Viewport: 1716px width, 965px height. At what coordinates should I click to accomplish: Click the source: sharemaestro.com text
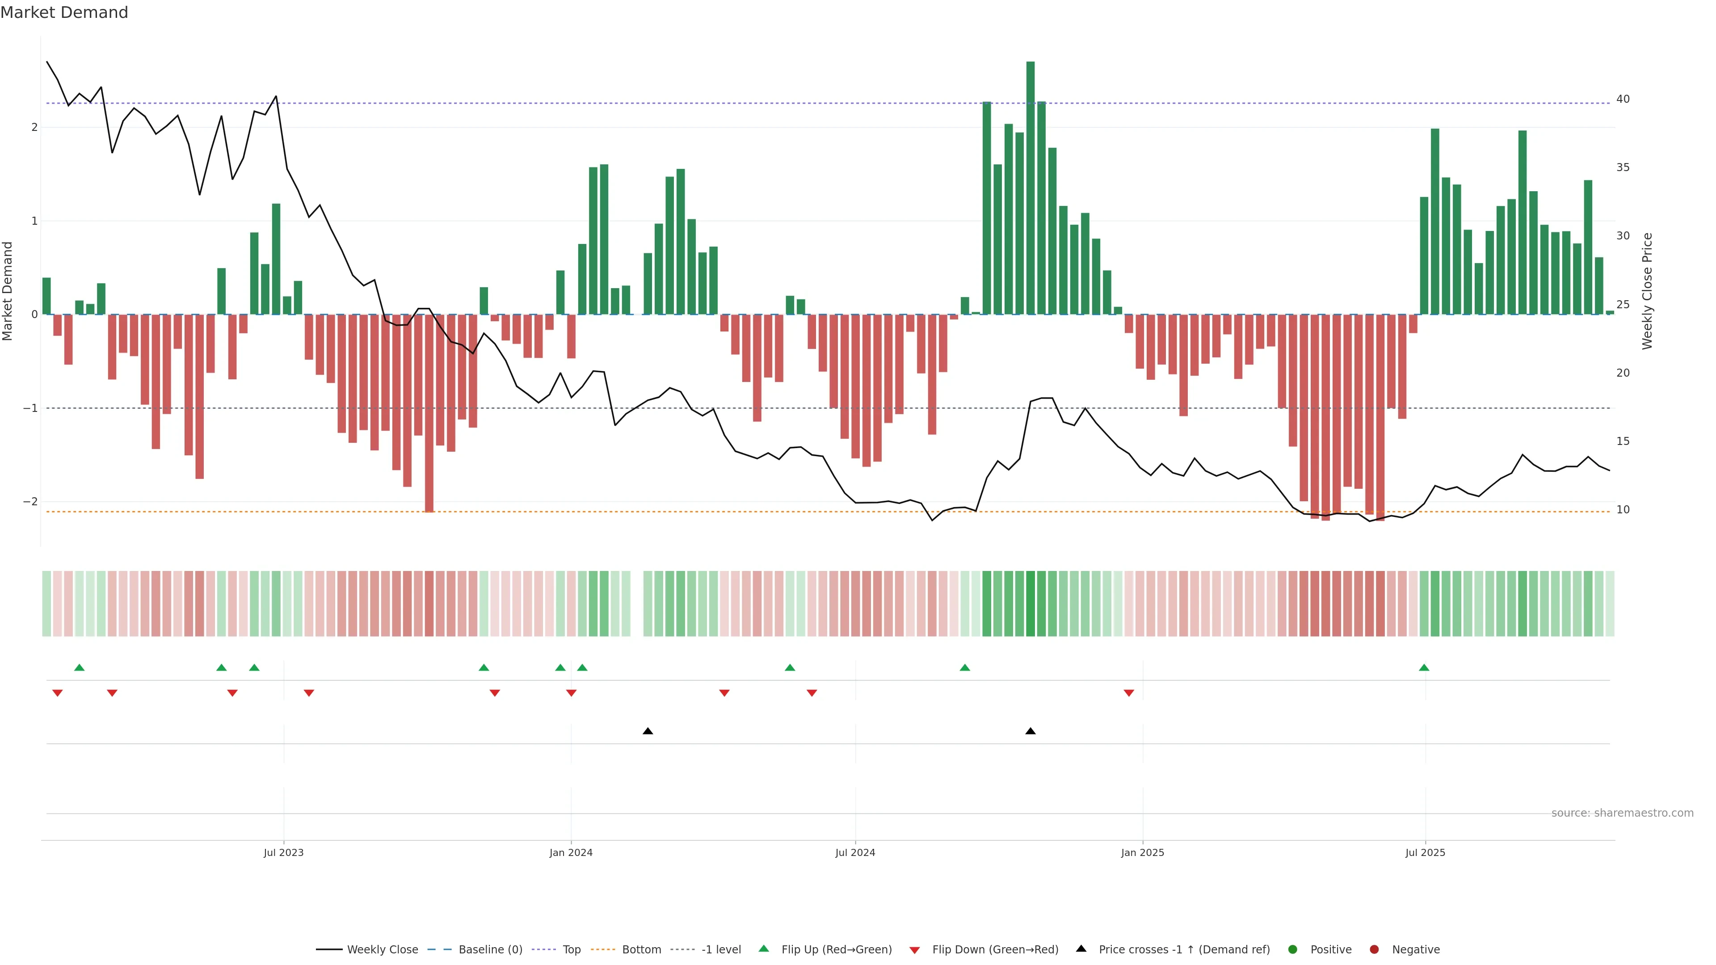tap(1622, 813)
